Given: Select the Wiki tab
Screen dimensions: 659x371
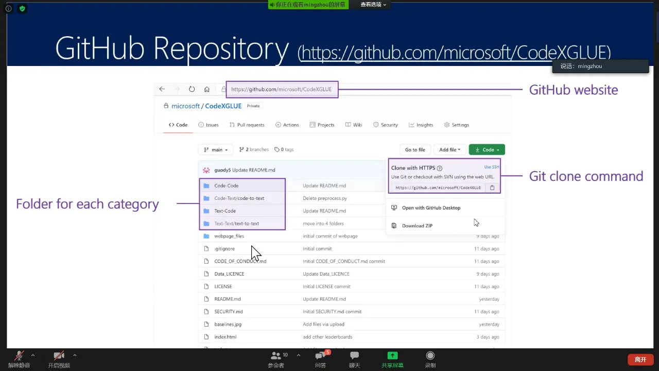Looking at the screenshot, I should click(x=354, y=125).
